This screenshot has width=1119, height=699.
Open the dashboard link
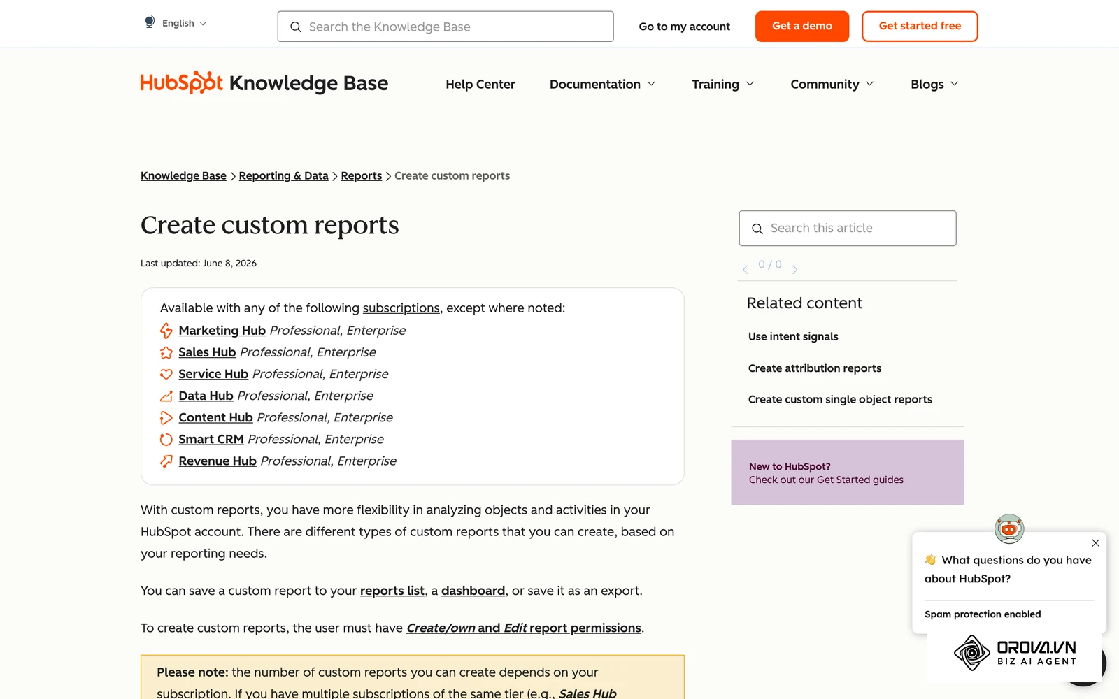(x=473, y=591)
